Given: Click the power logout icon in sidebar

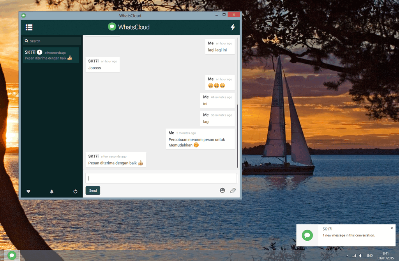Looking at the screenshot, I should click(x=75, y=191).
